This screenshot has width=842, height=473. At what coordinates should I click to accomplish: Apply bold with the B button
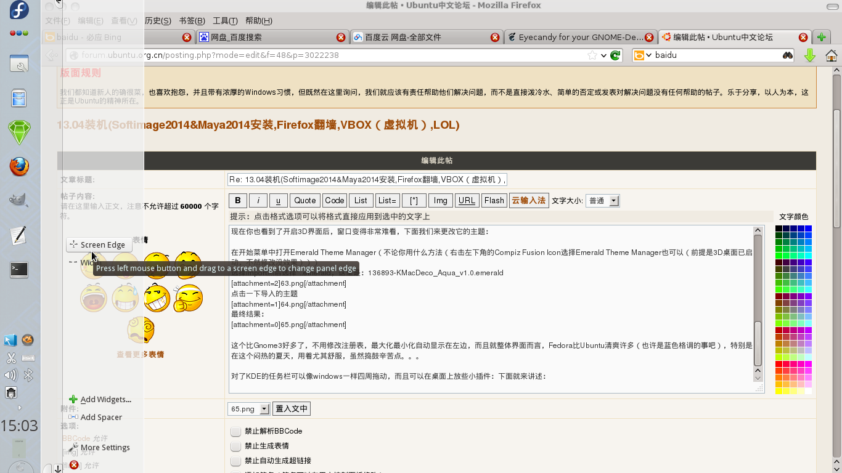click(x=237, y=201)
